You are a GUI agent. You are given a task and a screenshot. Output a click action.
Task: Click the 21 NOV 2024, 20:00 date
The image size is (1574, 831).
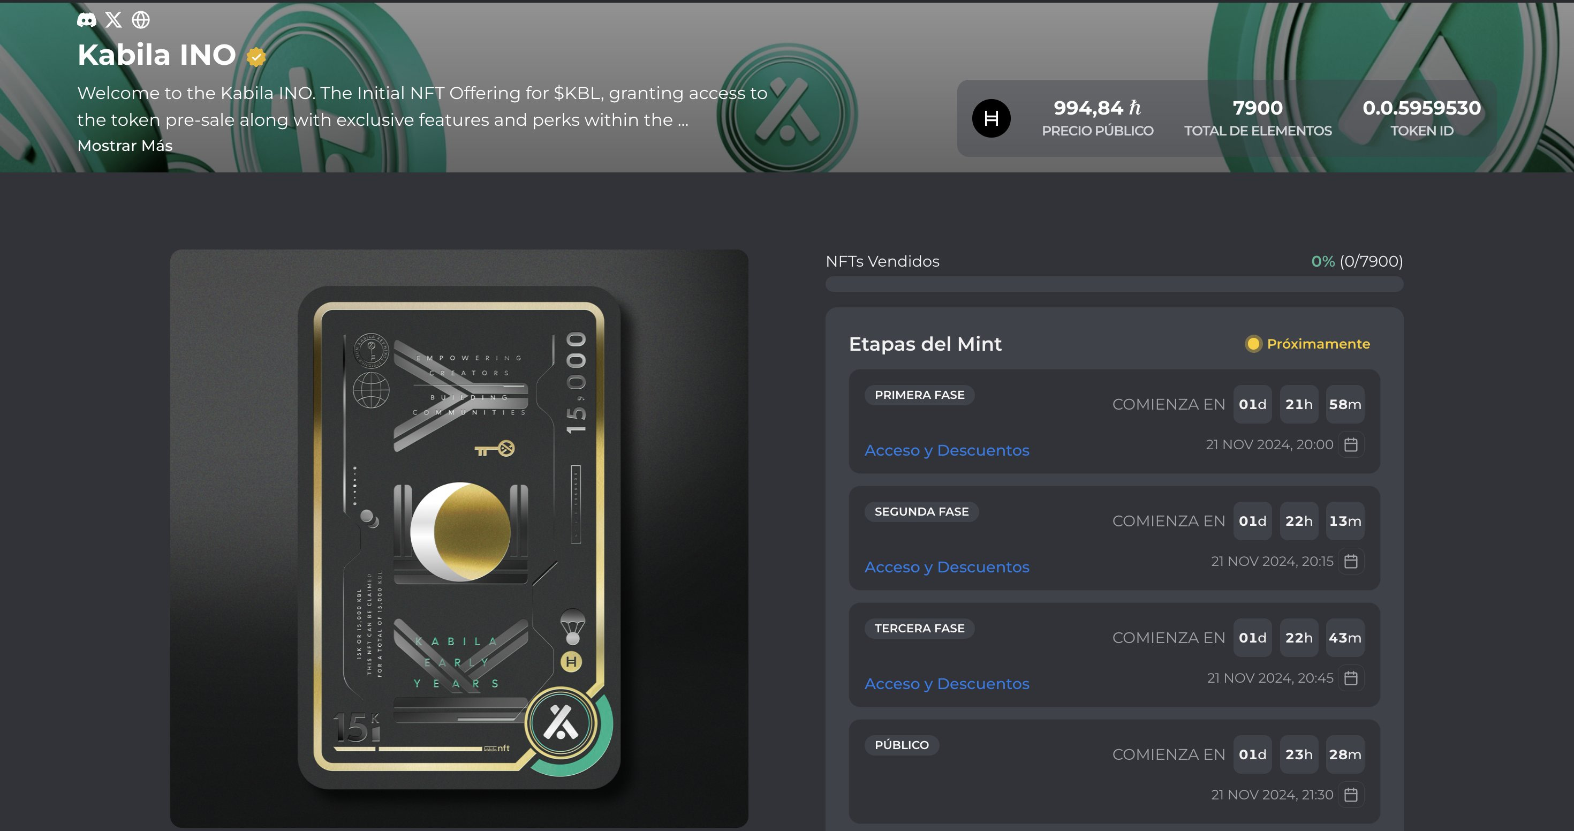pos(1269,445)
